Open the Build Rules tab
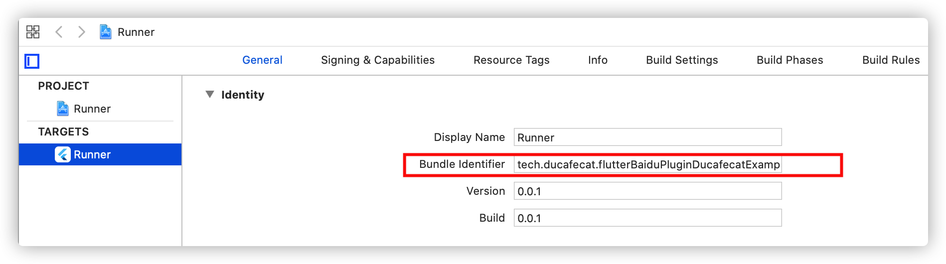Image resolution: width=946 pixels, height=264 pixels. point(891,60)
